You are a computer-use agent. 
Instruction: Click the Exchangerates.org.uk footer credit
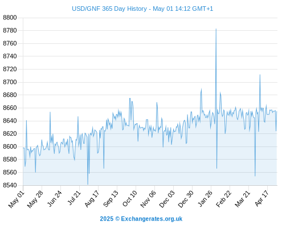pos(141,219)
